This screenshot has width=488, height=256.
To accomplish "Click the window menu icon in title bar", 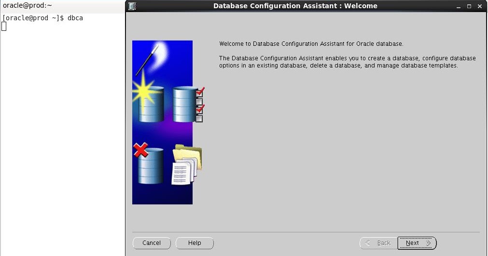I will [x=132, y=6].
